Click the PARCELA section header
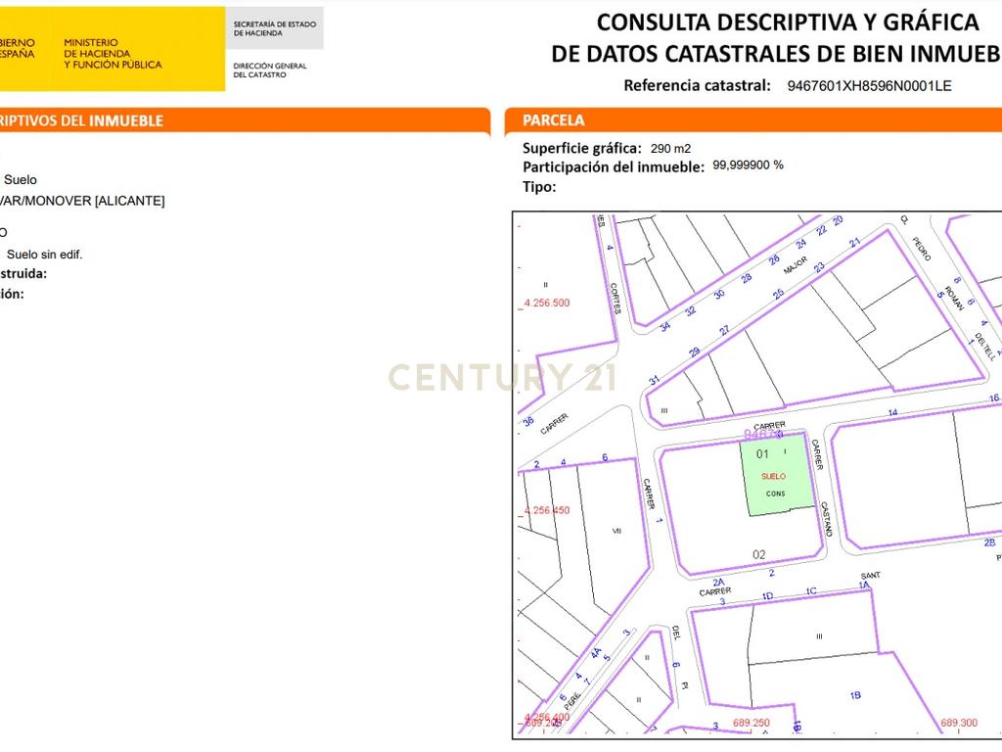1002x752 pixels. (554, 120)
